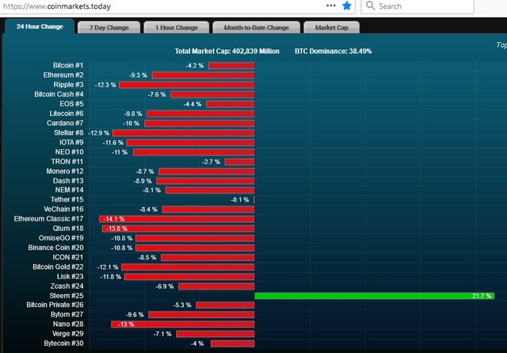Focus the browser Search field
This screenshot has height=353, width=507.
pyautogui.click(x=417, y=6)
